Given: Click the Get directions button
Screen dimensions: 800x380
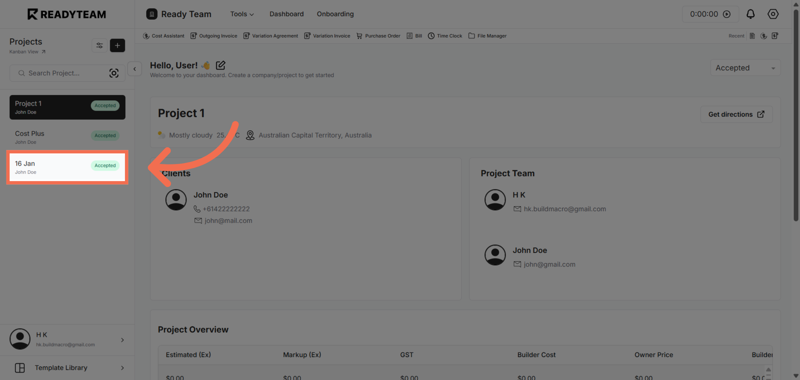Looking at the screenshot, I should [x=736, y=114].
